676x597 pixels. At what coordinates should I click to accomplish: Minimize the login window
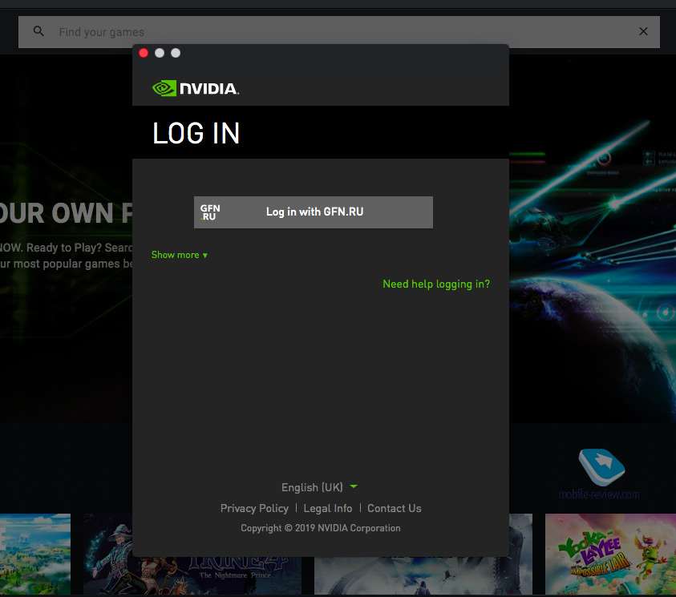tap(160, 53)
